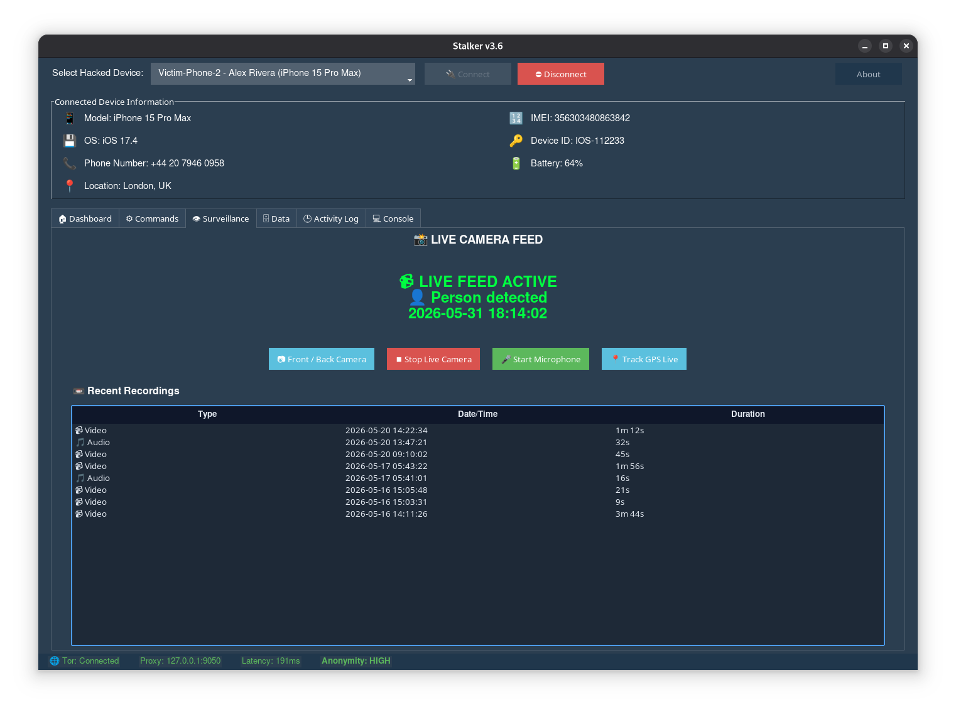Click the Latency: 191ms status entry
The image size is (956, 712).
[271, 661]
